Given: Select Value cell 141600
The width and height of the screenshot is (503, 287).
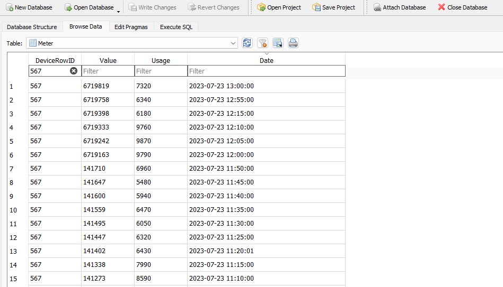Looking at the screenshot, I should tap(108, 196).
